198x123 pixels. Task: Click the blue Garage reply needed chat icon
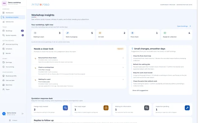[x=65, y=108]
